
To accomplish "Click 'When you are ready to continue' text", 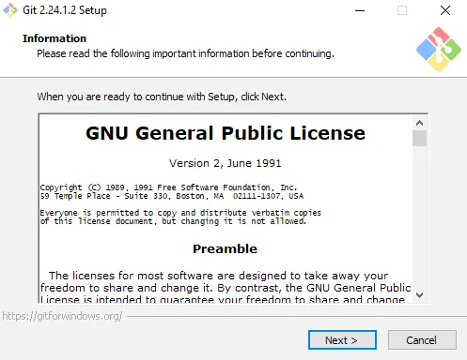I will coord(162,97).
